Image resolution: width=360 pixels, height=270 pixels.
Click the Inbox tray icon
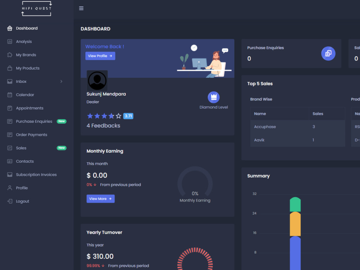click(10, 81)
